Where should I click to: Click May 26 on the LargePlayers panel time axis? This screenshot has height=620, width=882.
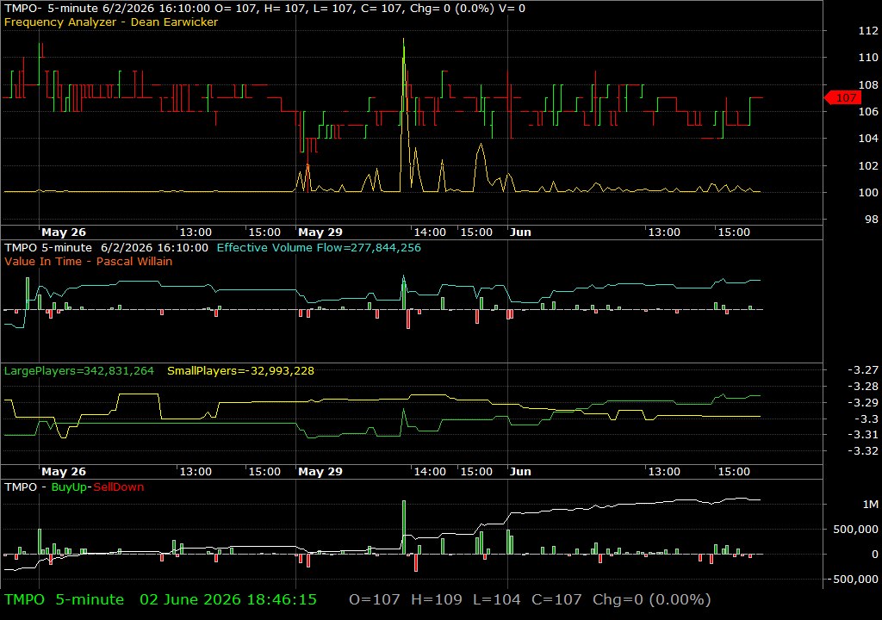click(64, 472)
